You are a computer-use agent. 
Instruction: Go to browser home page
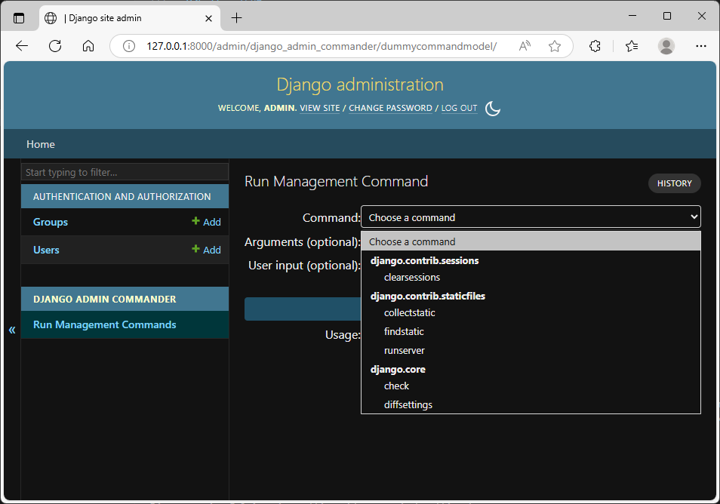coord(88,45)
